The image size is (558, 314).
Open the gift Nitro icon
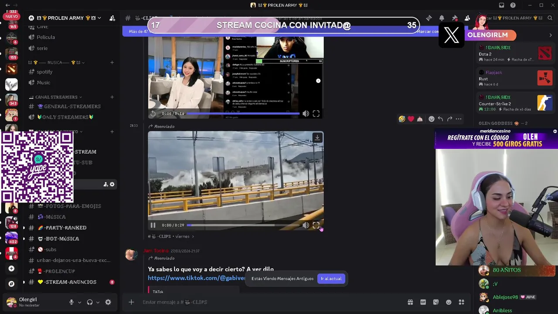coord(410,302)
